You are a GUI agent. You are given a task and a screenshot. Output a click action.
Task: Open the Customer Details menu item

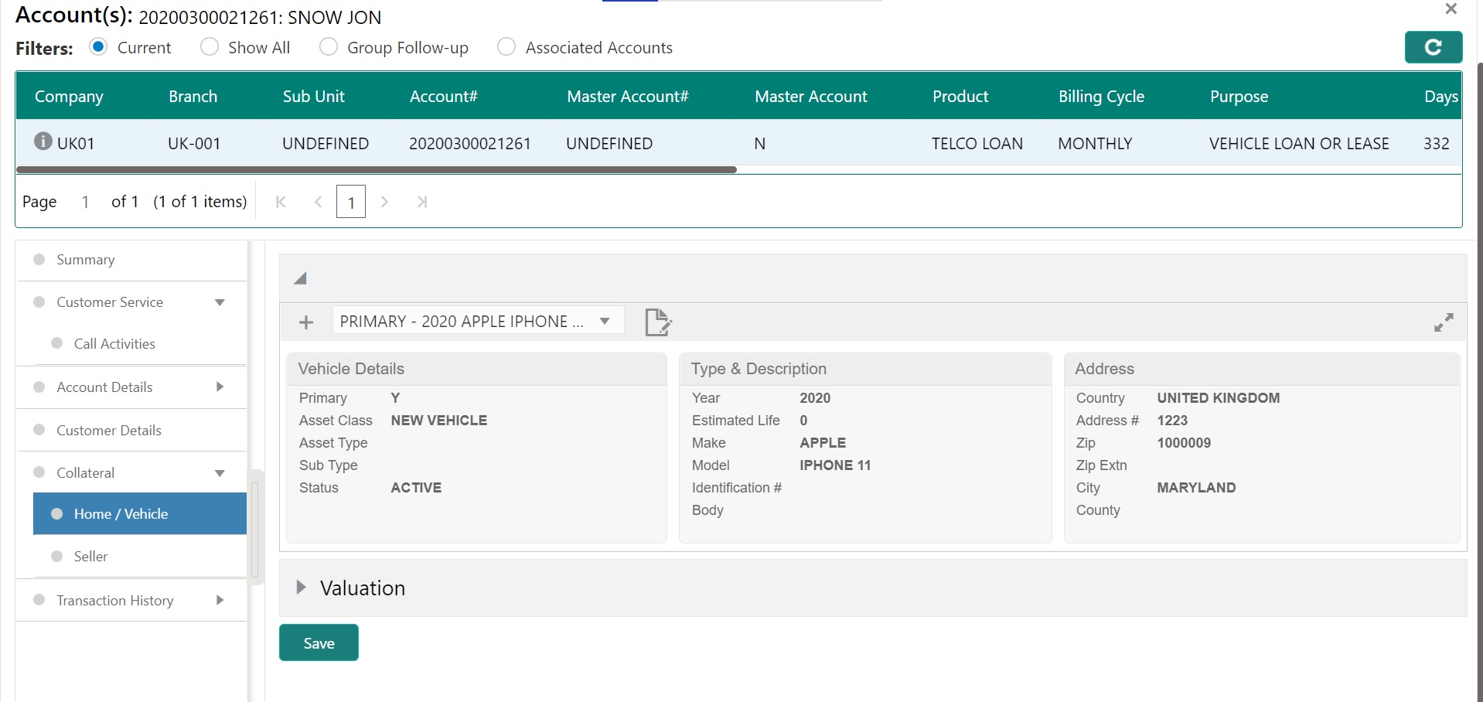(109, 431)
